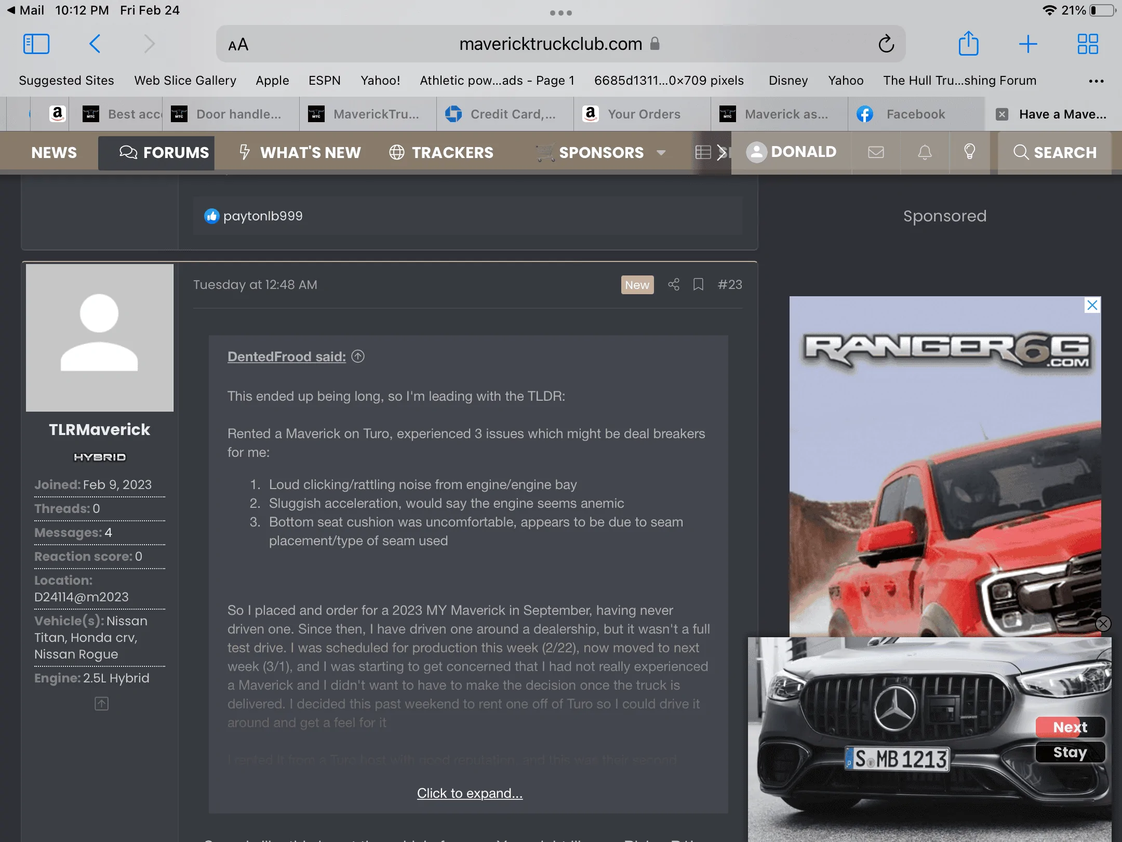Open the Disney bookmark

788,81
